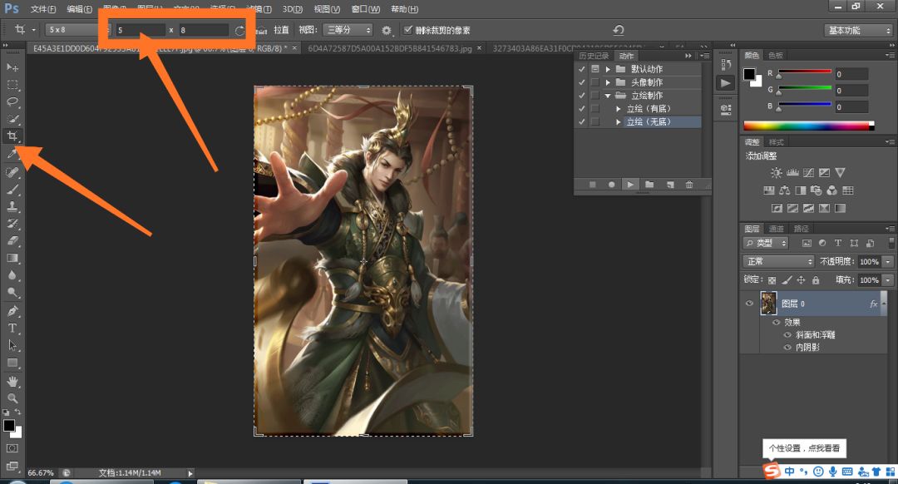
Task: Select the Crop tool in the toolbox
Action: (x=12, y=136)
